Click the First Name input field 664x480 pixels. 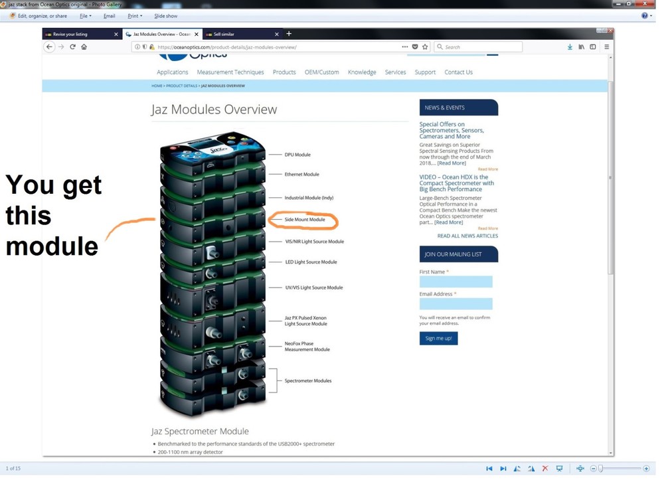pyautogui.click(x=456, y=282)
